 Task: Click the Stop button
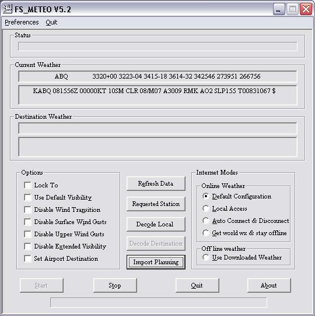[x=115, y=285]
